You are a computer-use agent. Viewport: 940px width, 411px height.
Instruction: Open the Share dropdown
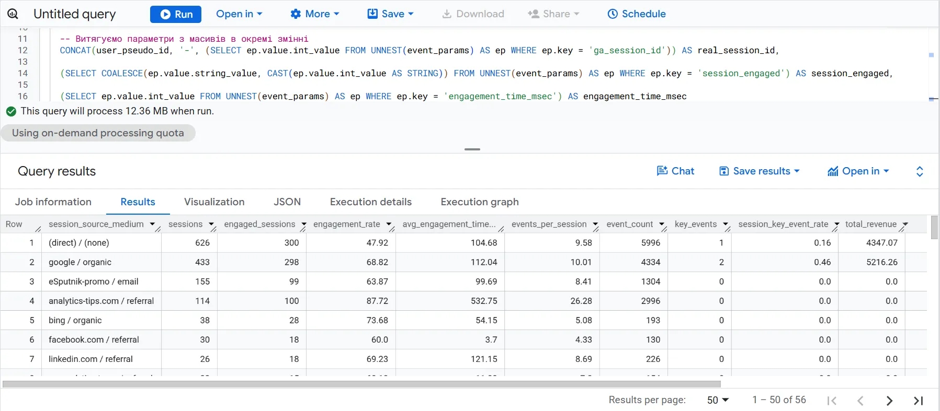tap(553, 14)
